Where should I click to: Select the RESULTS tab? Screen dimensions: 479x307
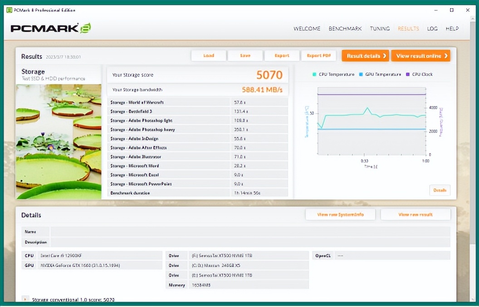tap(408, 29)
